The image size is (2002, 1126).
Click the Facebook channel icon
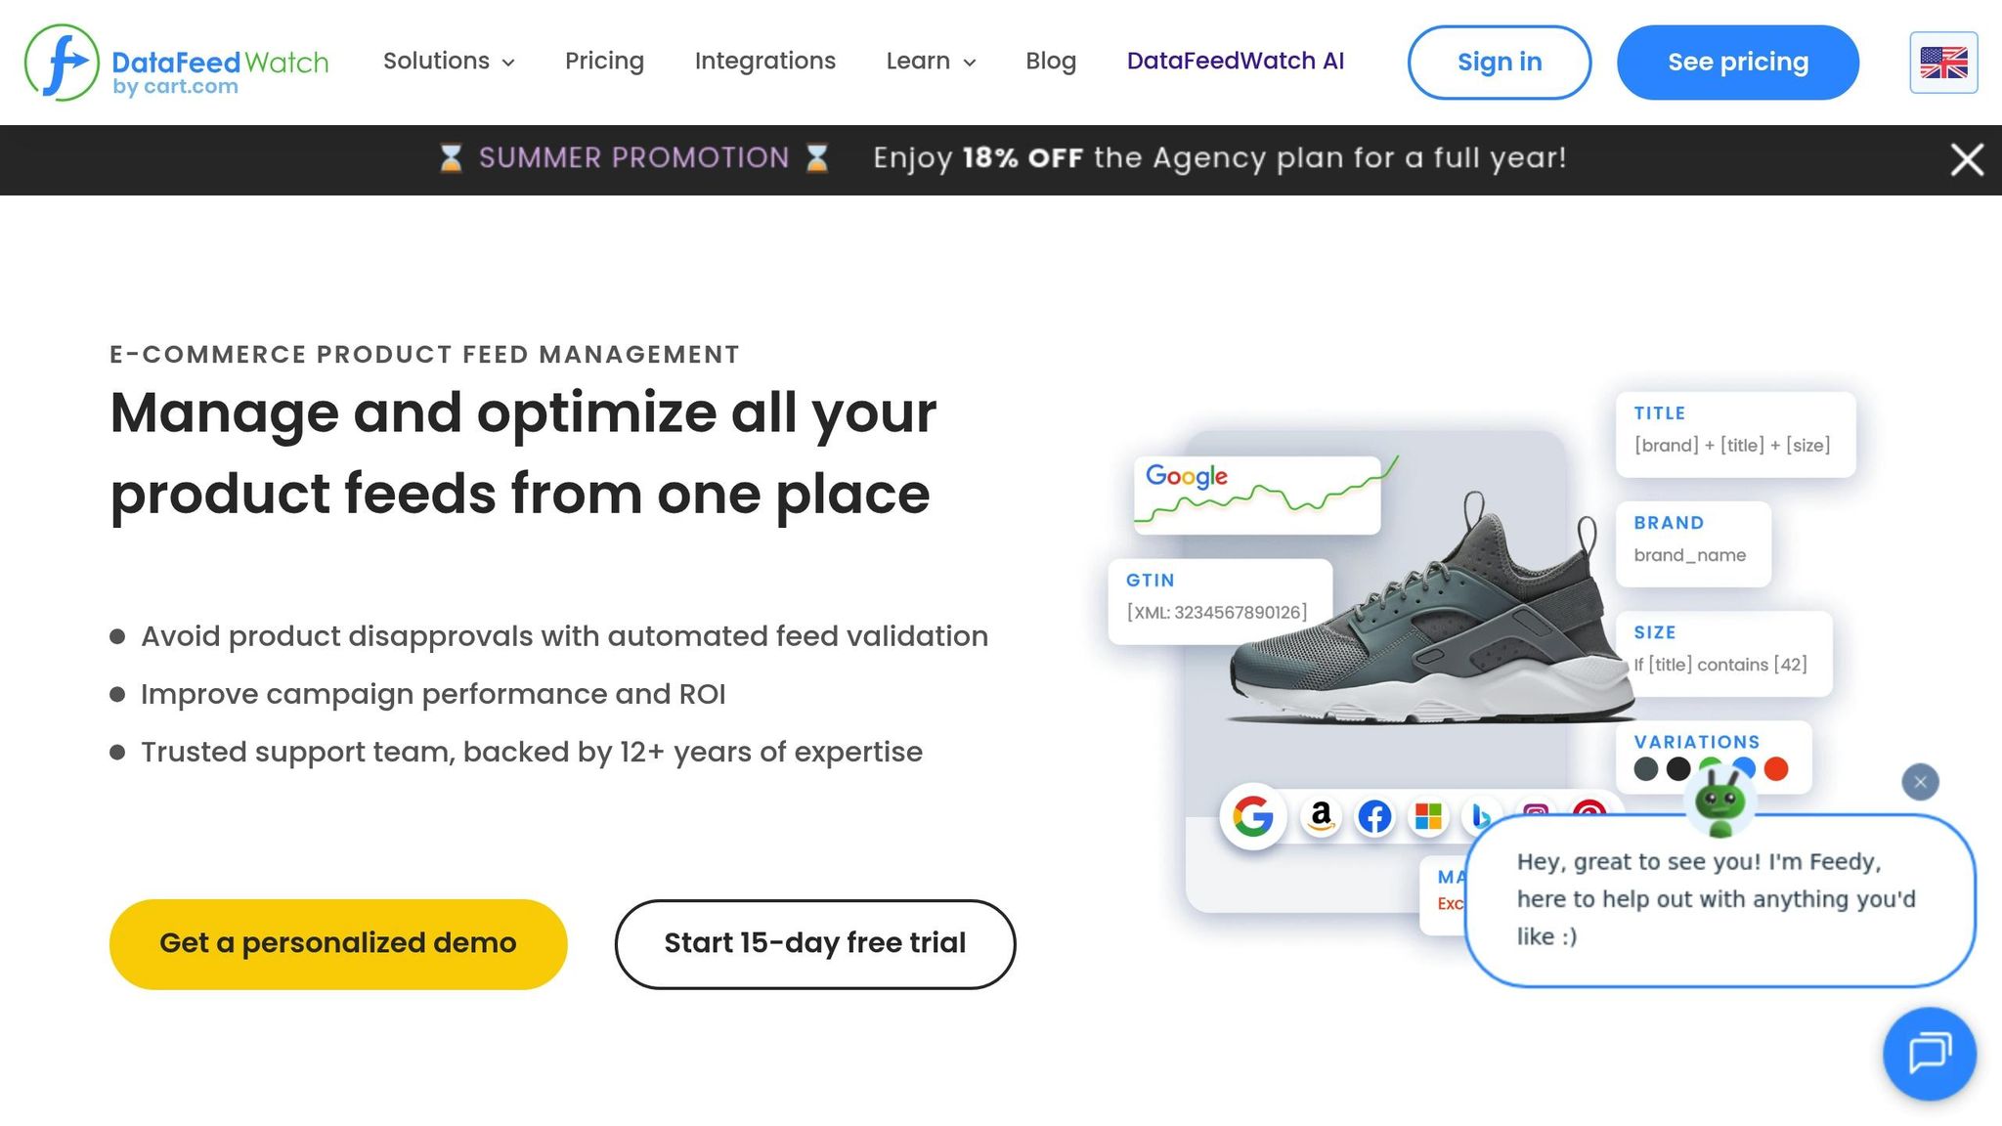pyautogui.click(x=1374, y=816)
